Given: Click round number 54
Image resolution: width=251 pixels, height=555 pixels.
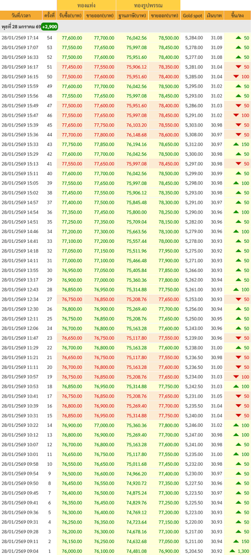Looking at the screenshot, I should (x=50, y=37).
